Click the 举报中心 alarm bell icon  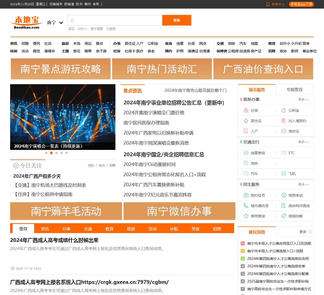(x=267, y=4)
